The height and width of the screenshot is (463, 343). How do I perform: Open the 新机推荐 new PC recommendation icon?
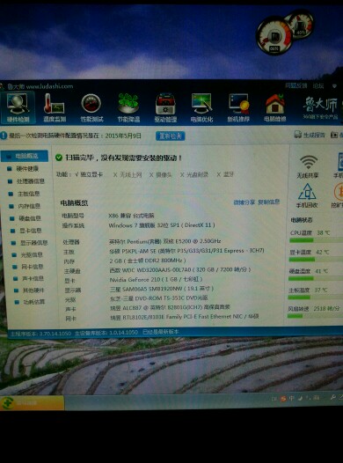[x=238, y=107]
